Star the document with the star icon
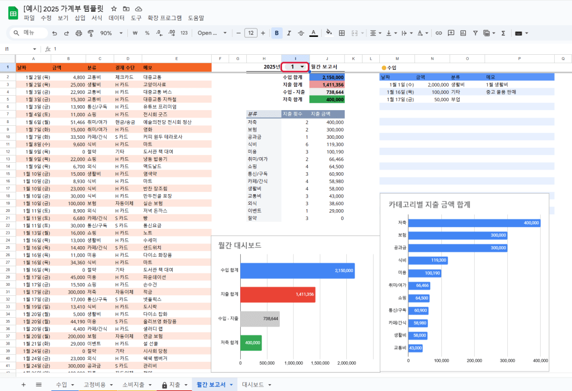This screenshot has height=391, width=572. coord(114,9)
